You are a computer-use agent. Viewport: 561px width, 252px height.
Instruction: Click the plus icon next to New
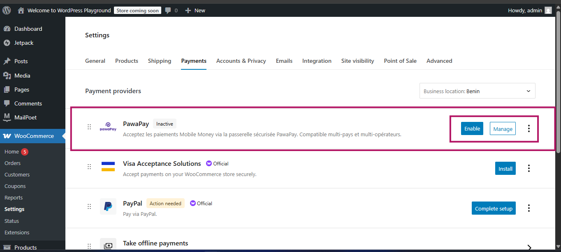(188, 11)
